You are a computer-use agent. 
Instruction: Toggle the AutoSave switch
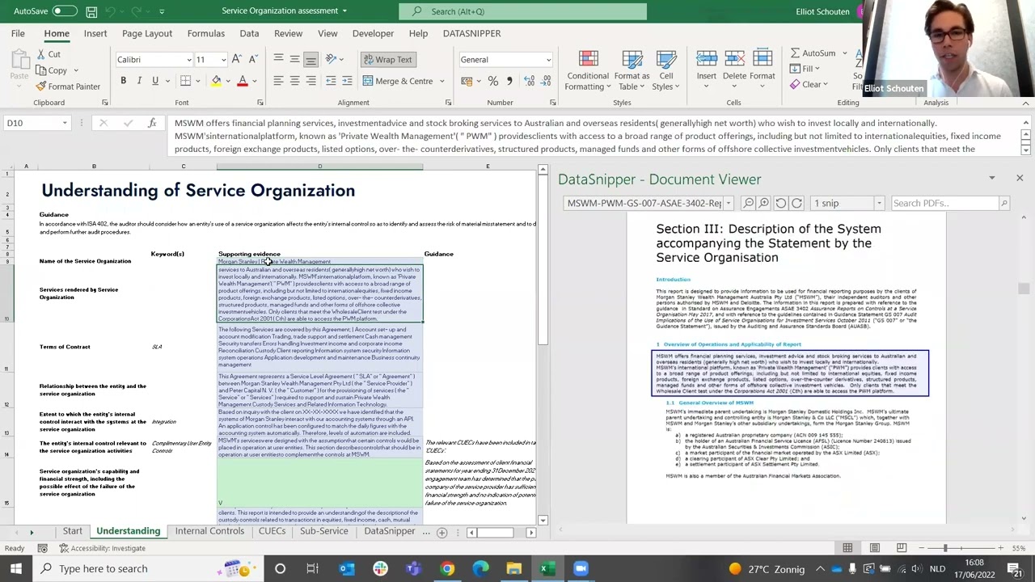pos(63,11)
